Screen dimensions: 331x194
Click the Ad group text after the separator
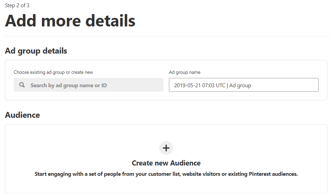240,85
